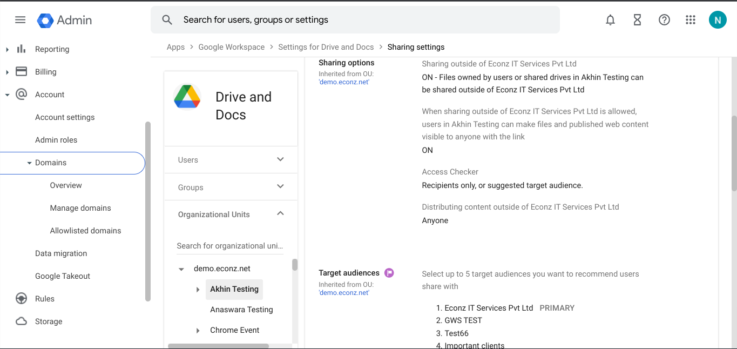The height and width of the screenshot is (349, 737).
Task: Click the Billing card icon
Action: (x=21, y=71)
